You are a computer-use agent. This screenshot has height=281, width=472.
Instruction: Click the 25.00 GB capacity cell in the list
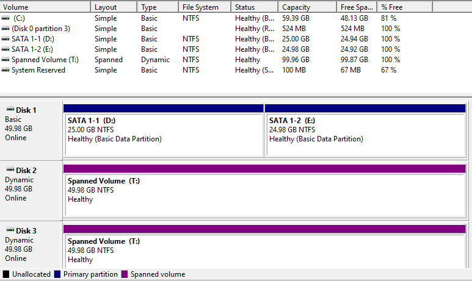[296, 39]
